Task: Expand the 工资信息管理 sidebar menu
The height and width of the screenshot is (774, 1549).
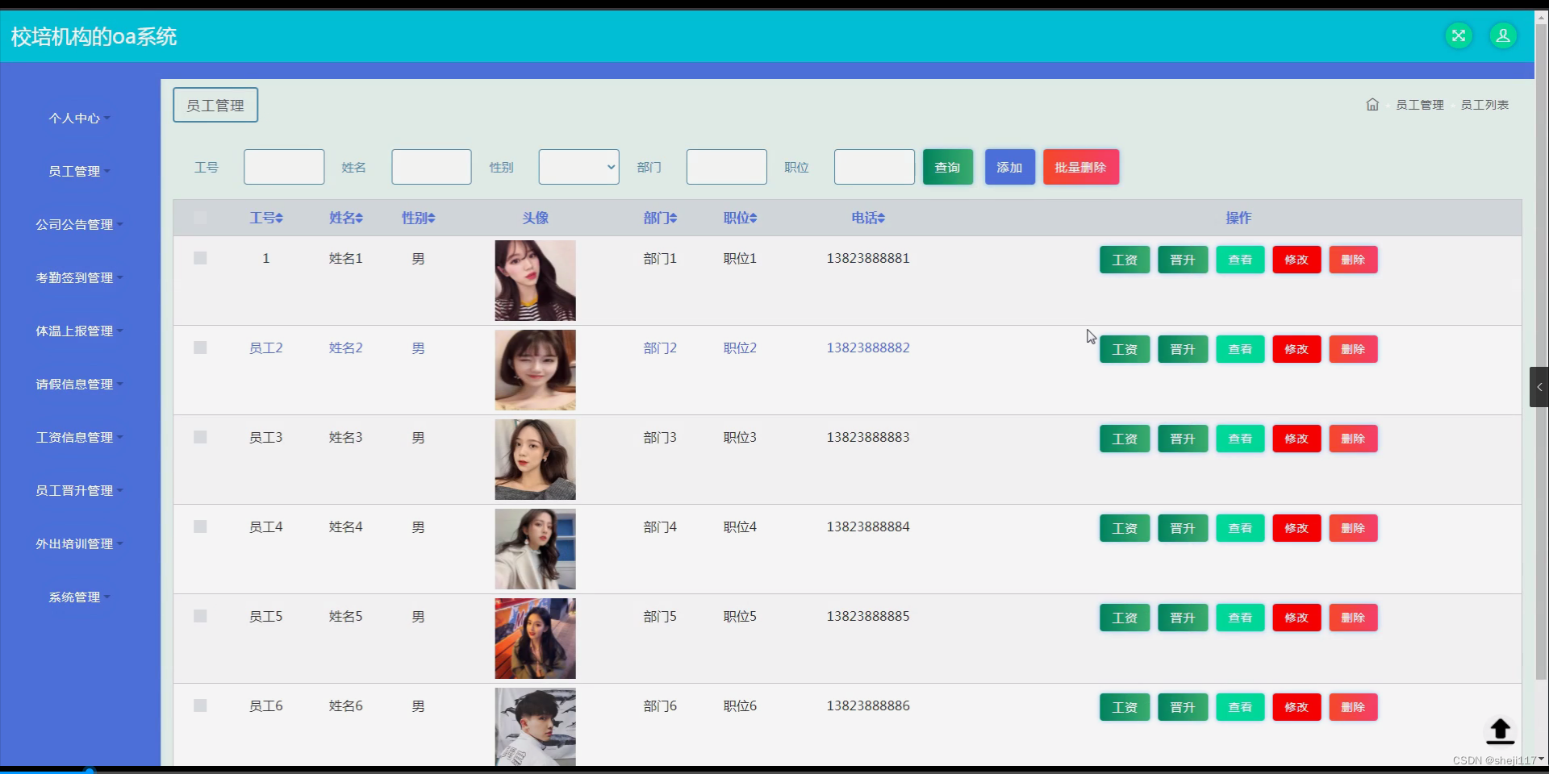Action: [x=78, y=437]
